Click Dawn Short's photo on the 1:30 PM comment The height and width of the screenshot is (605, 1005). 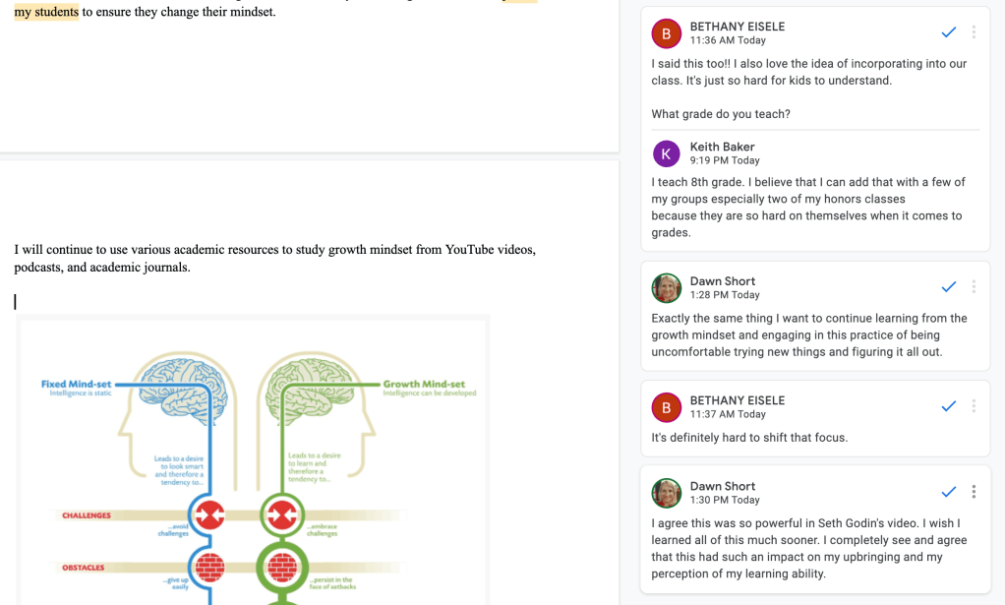[x=667, y=493]
